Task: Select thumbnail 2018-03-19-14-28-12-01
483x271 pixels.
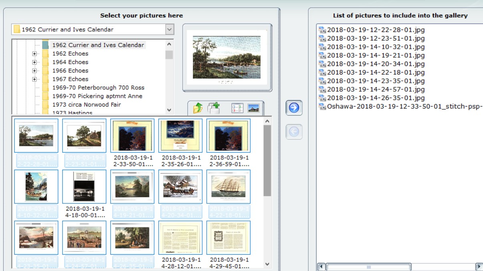Action: (180, 237)
